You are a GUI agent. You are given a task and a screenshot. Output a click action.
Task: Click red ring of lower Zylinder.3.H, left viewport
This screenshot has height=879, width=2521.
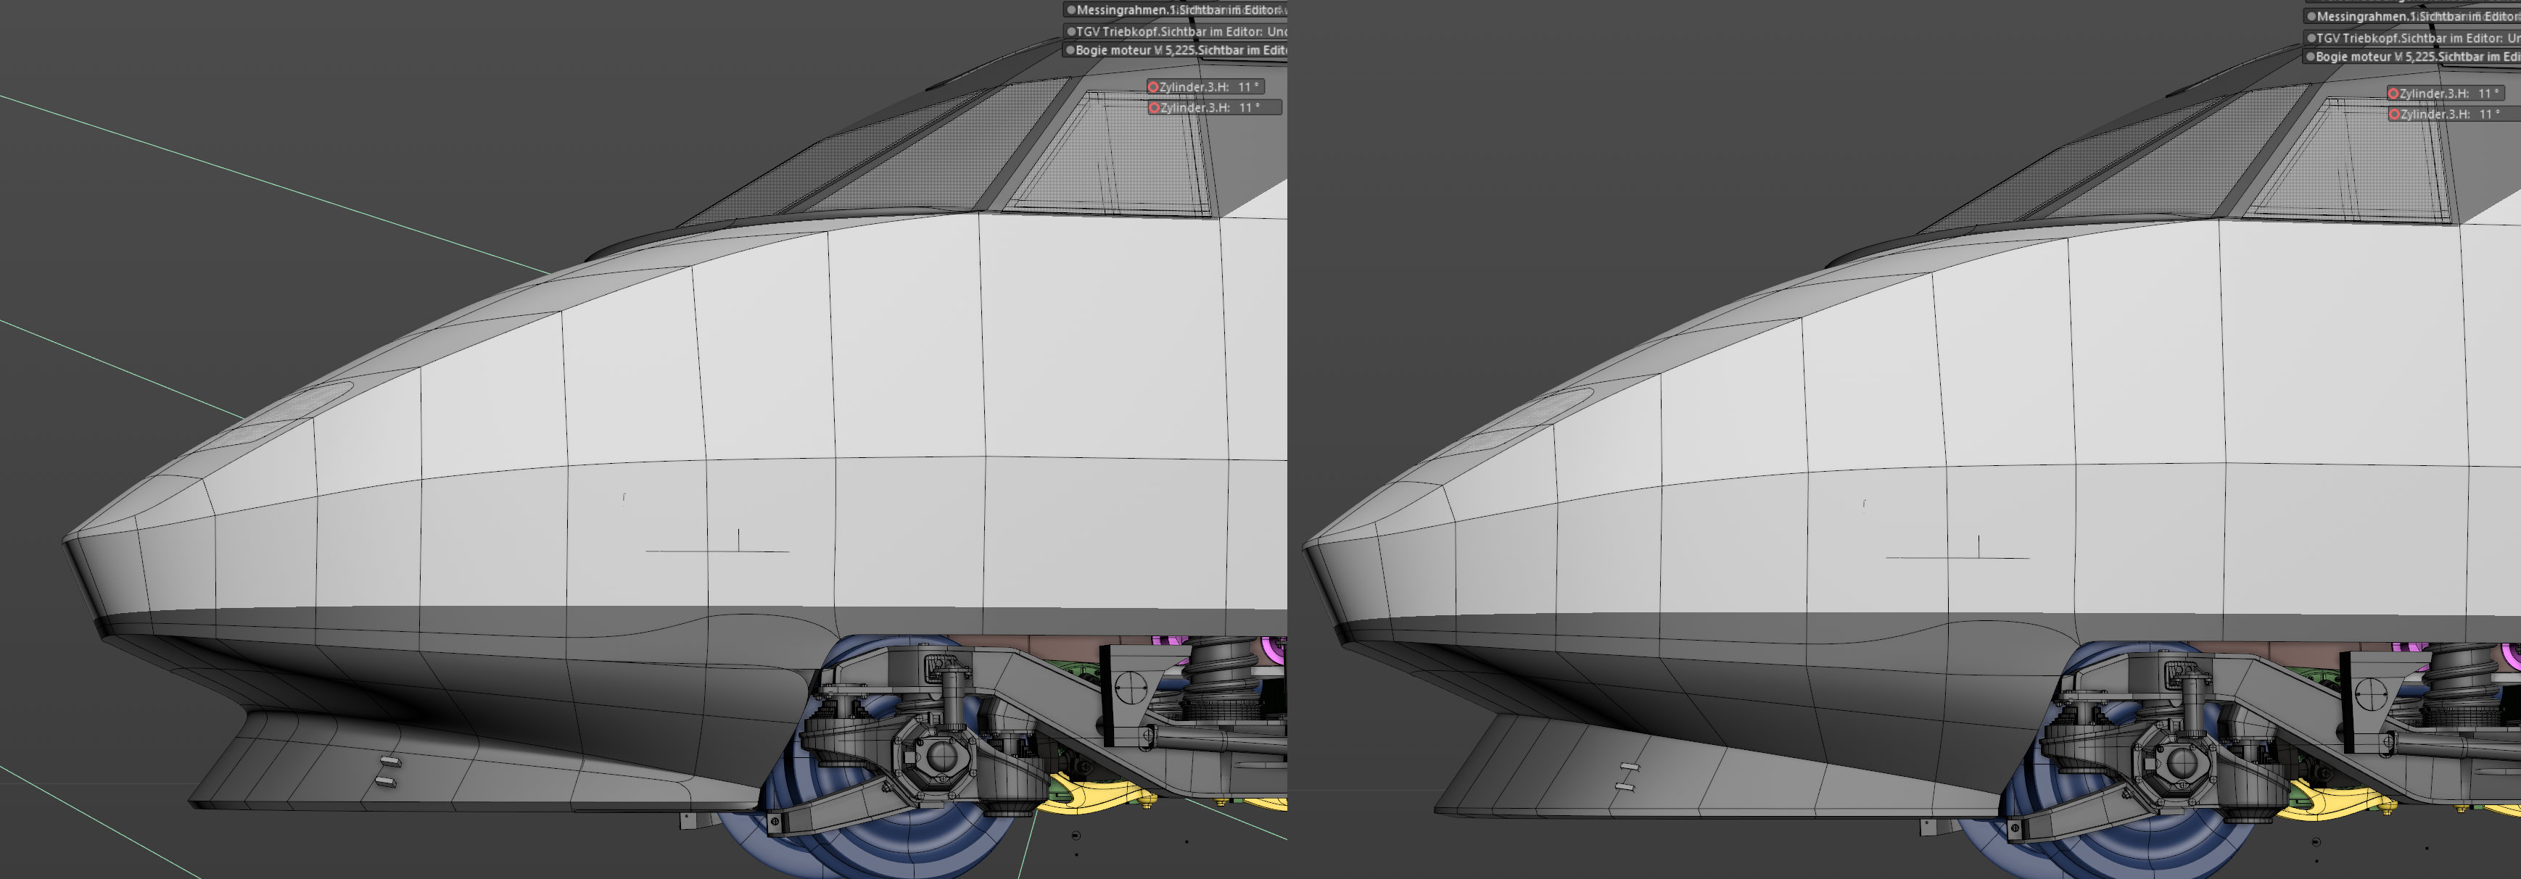pos(1154,107)
